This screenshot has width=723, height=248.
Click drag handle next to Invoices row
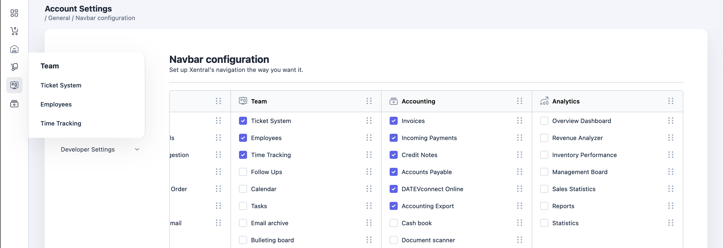click(519, 121)
